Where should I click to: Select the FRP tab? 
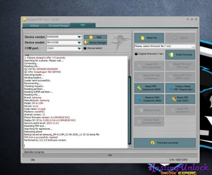tap(83, 25)
